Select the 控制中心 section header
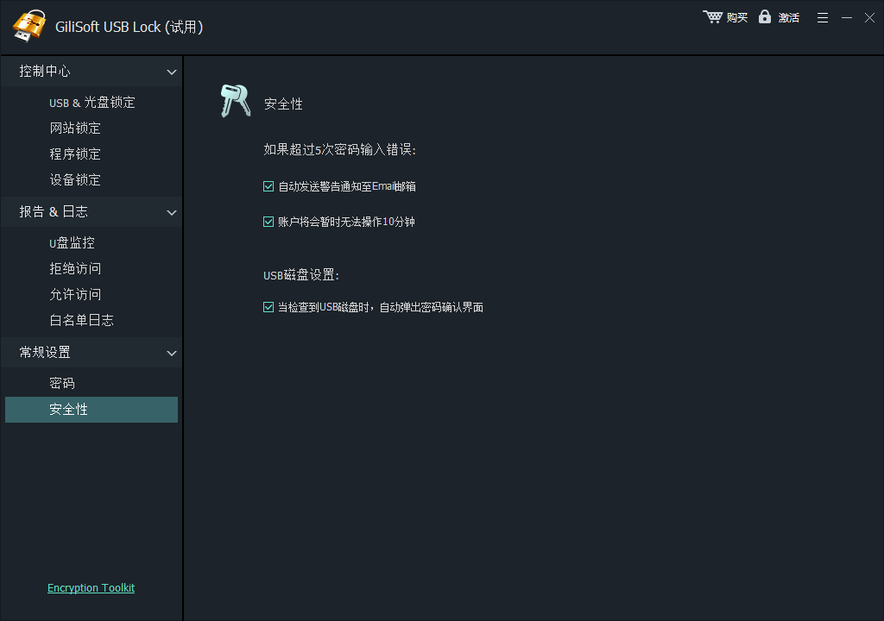 tap(92, 72)
